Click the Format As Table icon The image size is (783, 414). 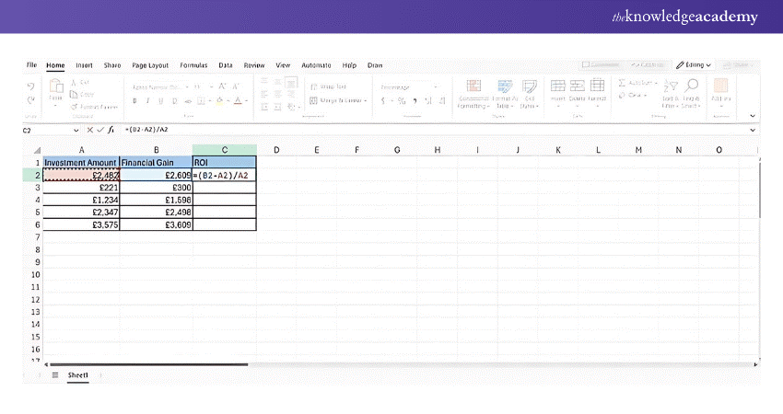click(503, 90)
